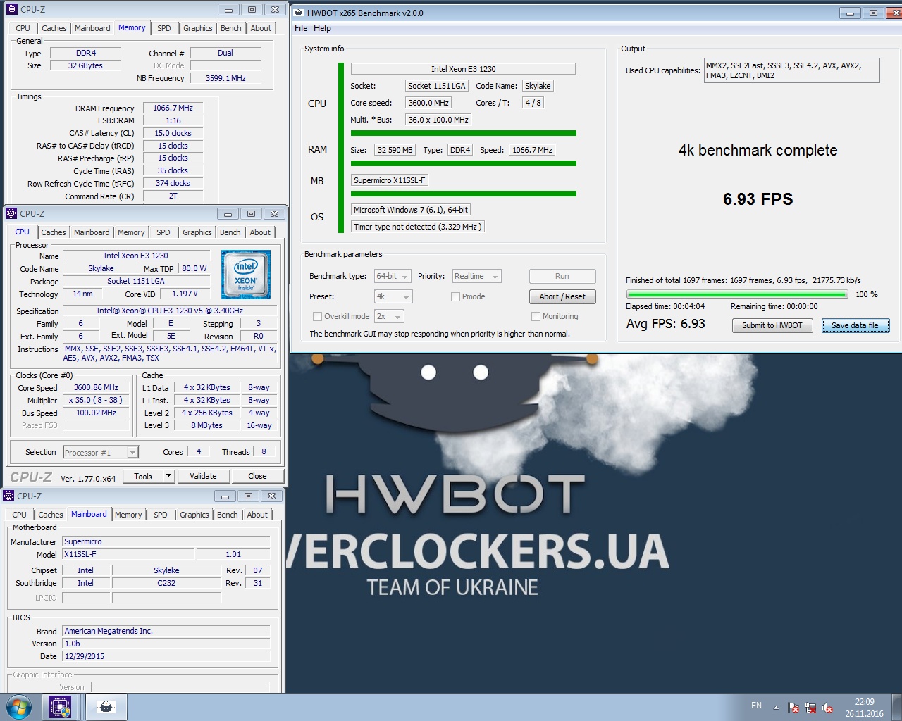Click the Run benchmark button
This screenshot has width=902, height=721.
(x=562, y=276)
